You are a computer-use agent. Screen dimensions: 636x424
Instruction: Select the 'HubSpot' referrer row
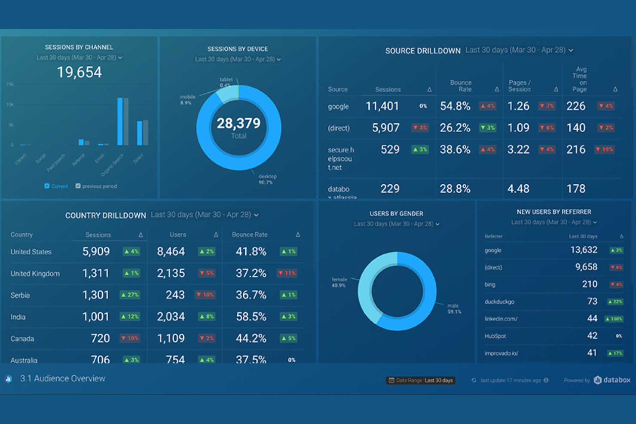coord(554,336)
